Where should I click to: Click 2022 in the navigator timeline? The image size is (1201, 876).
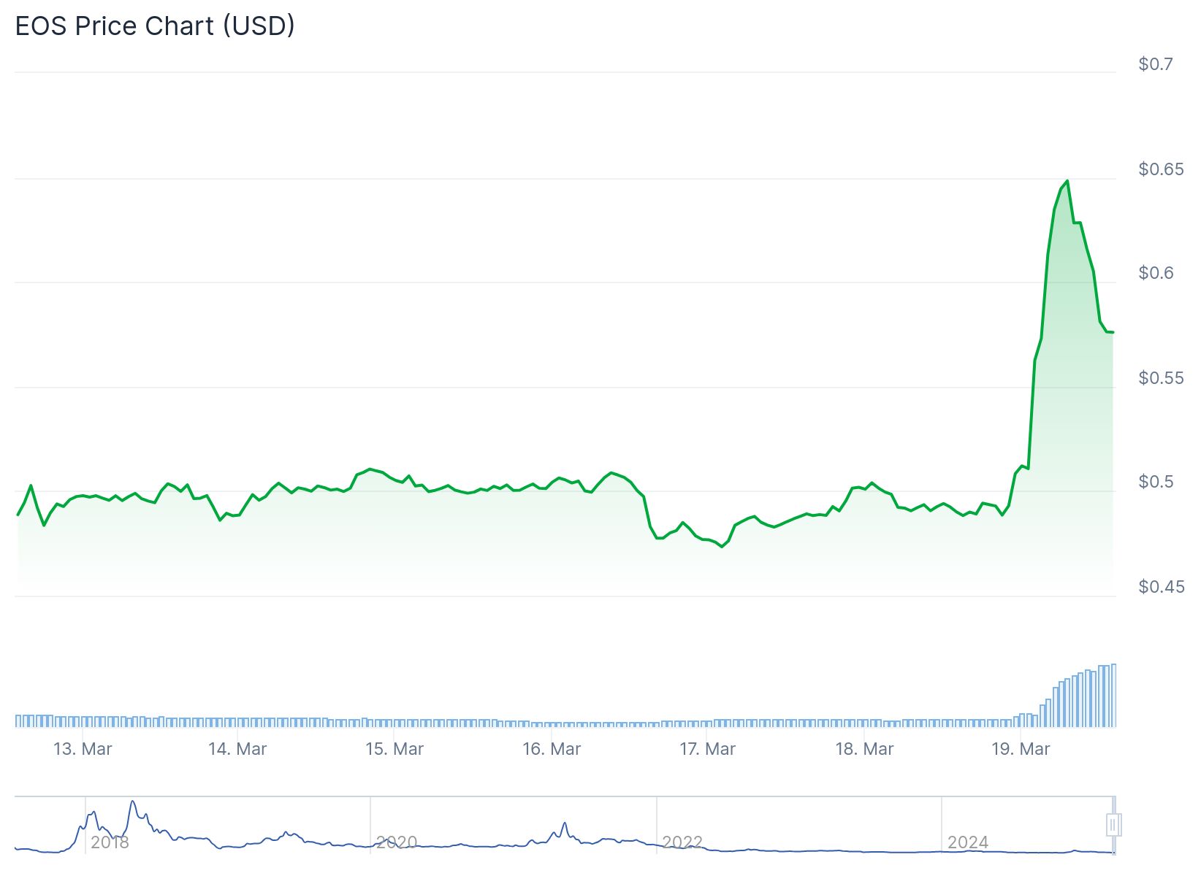click(682, 842)
